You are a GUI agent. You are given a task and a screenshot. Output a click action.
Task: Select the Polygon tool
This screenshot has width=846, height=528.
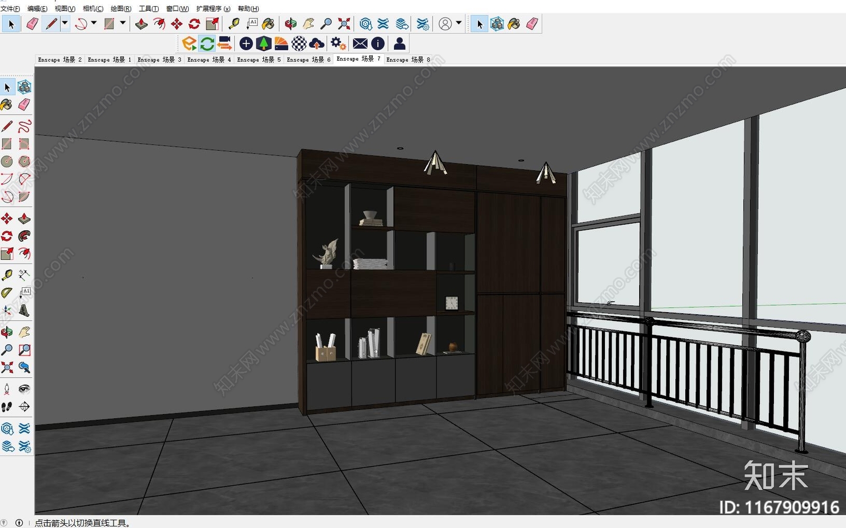coord(24,161)
